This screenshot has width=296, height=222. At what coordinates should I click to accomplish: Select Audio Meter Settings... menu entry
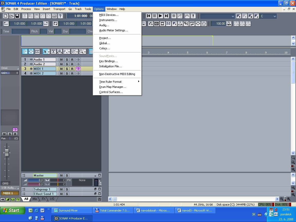point(117,30)
